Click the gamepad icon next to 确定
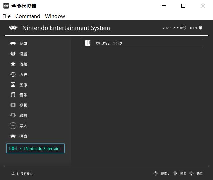Screen dimensions: 213x180 pos(191,173)
